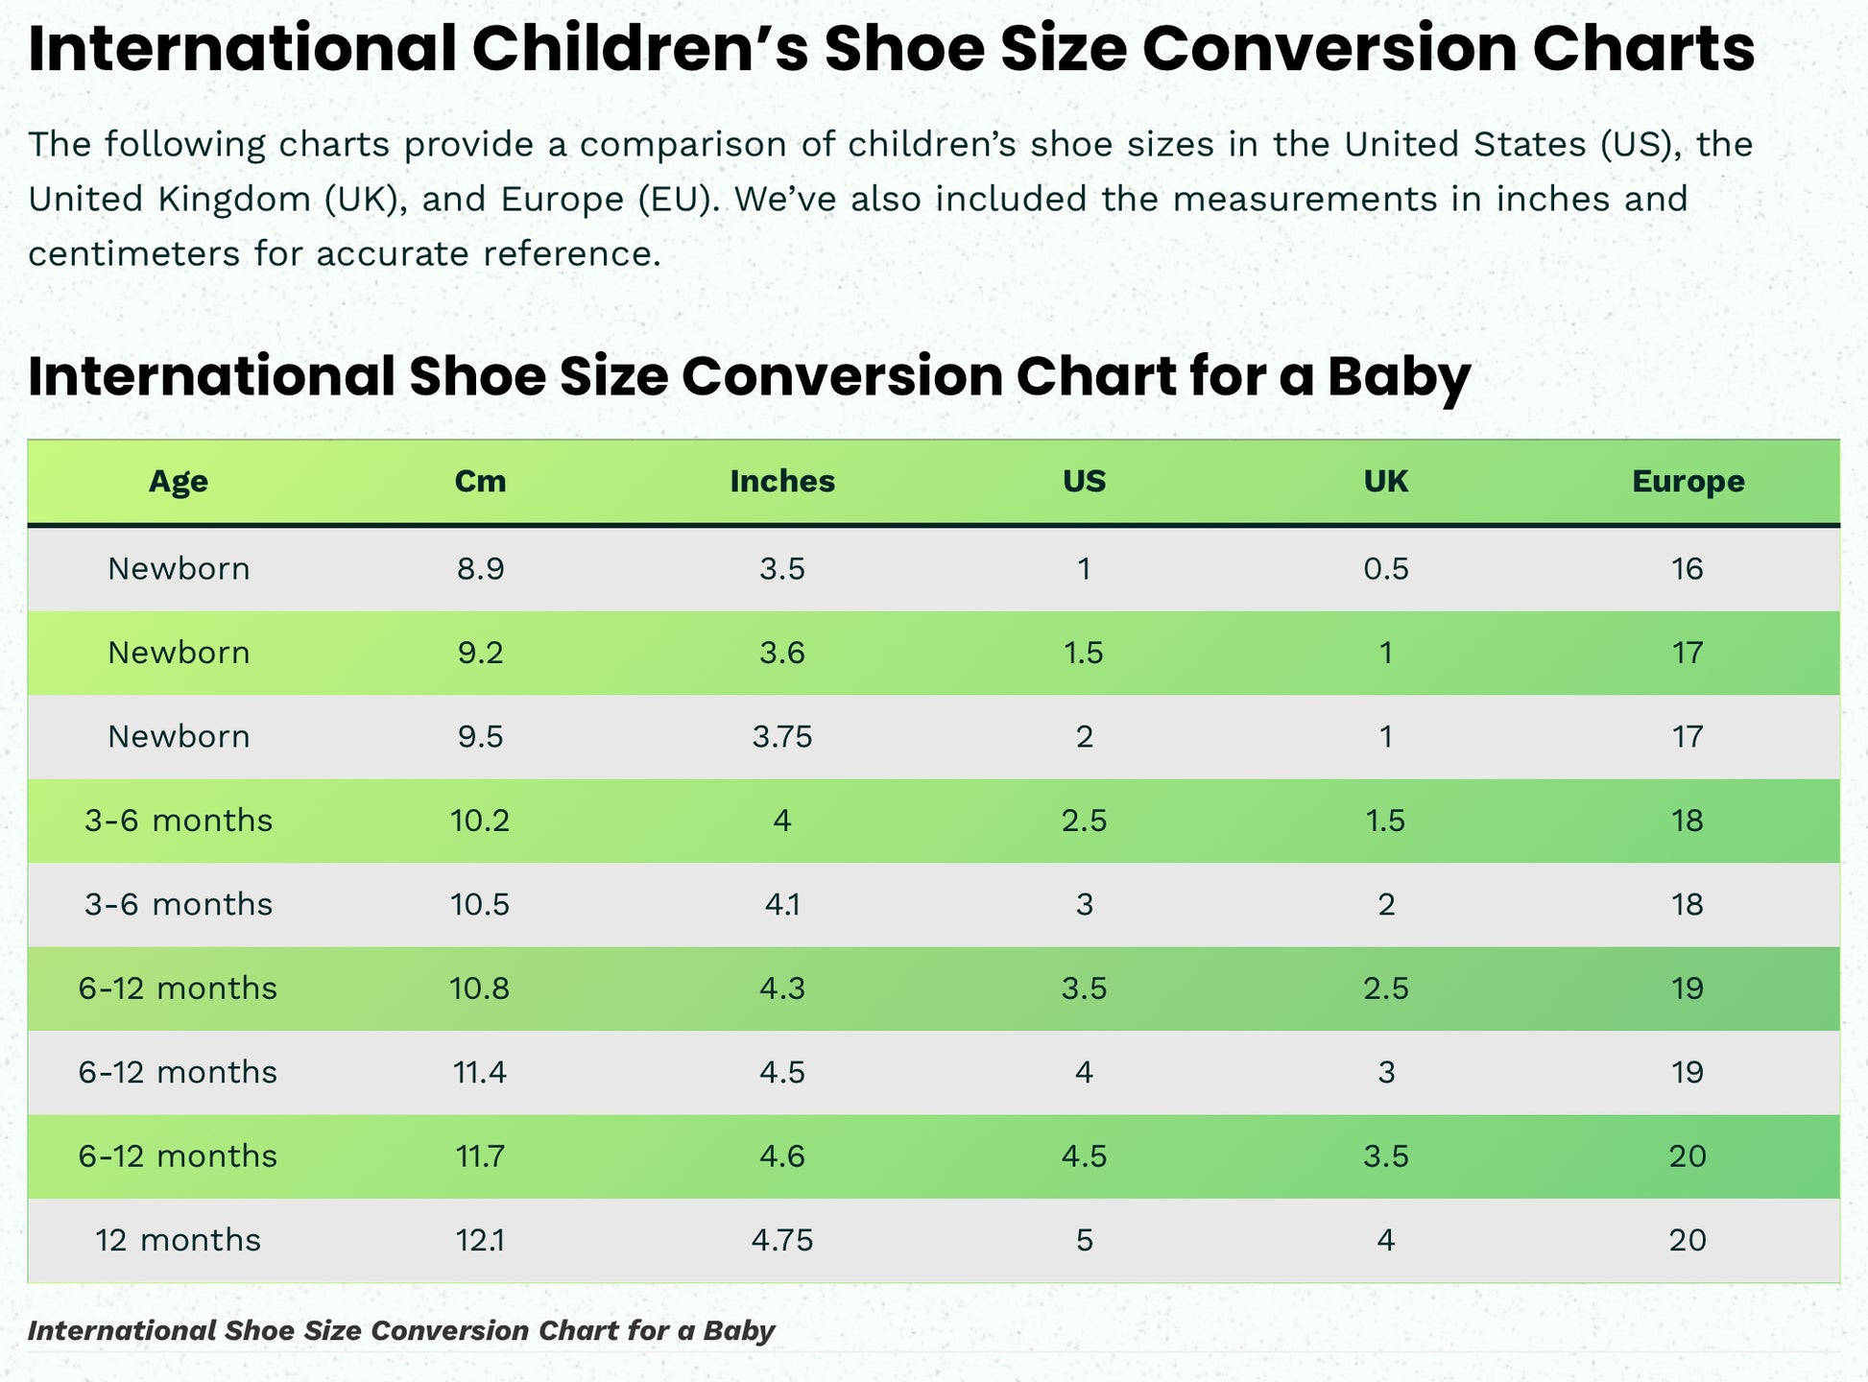
Task: Select the 3.75 inches cell
Action: pos(782,737)
